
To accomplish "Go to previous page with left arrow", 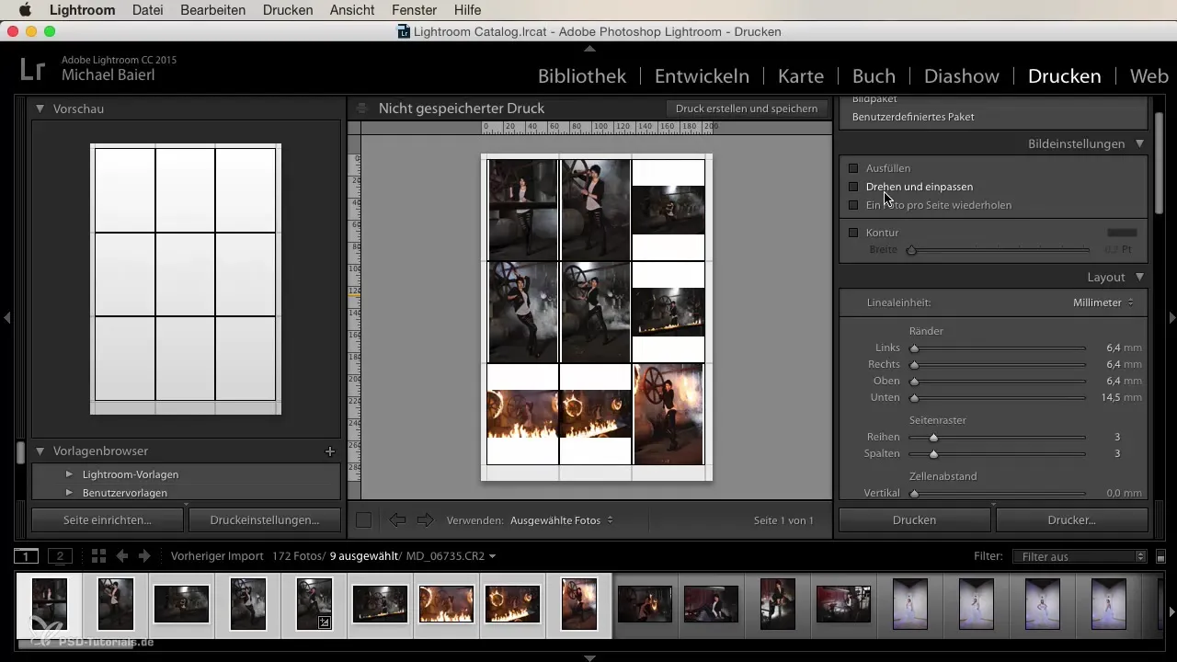I will pyautogui.click(x=397, y=520).
